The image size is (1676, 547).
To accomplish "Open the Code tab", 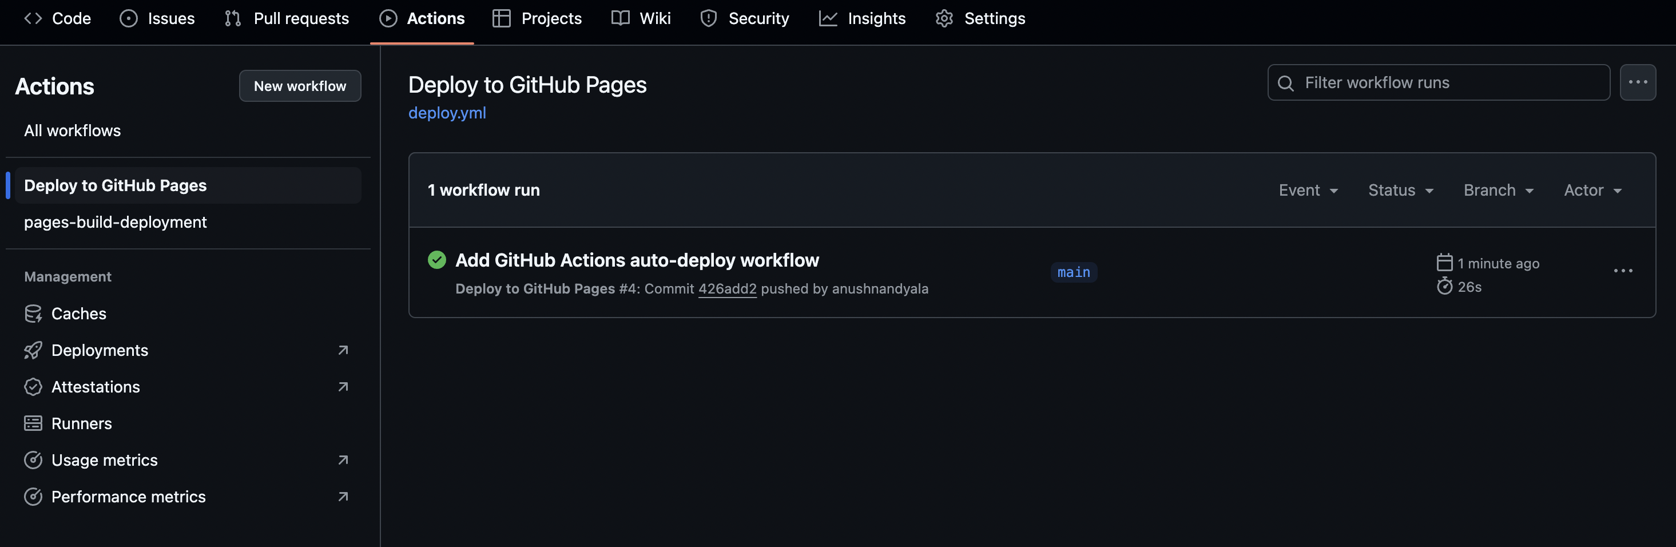I will [57, 18].
